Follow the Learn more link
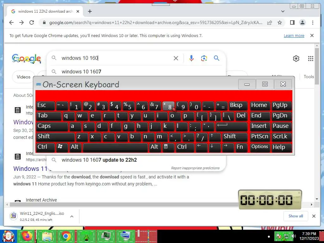 click(294, 35)
